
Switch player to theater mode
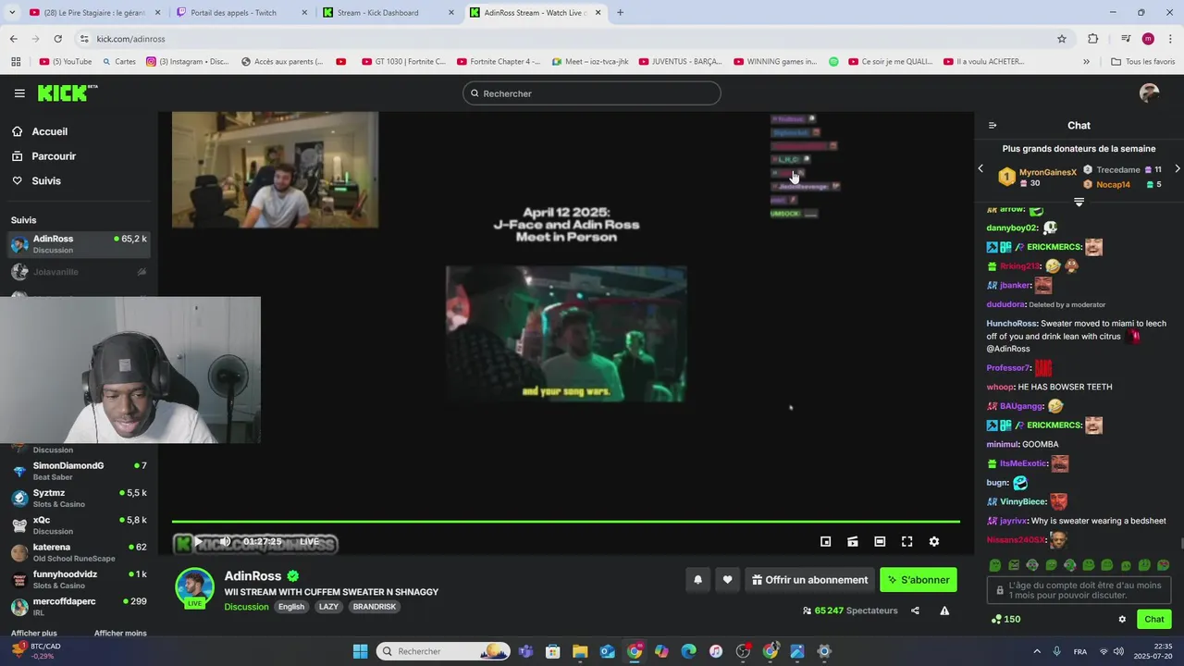point(880,542)
